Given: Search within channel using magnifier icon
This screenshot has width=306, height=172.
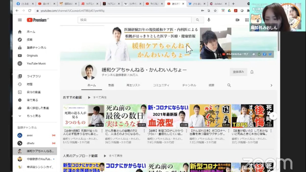Looking at the screenshot, I should 229,85.
